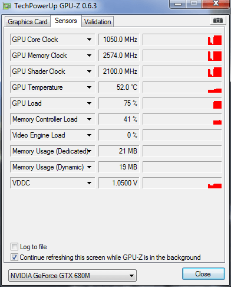Switch to the Graphics Card tab

coord(28,22)
